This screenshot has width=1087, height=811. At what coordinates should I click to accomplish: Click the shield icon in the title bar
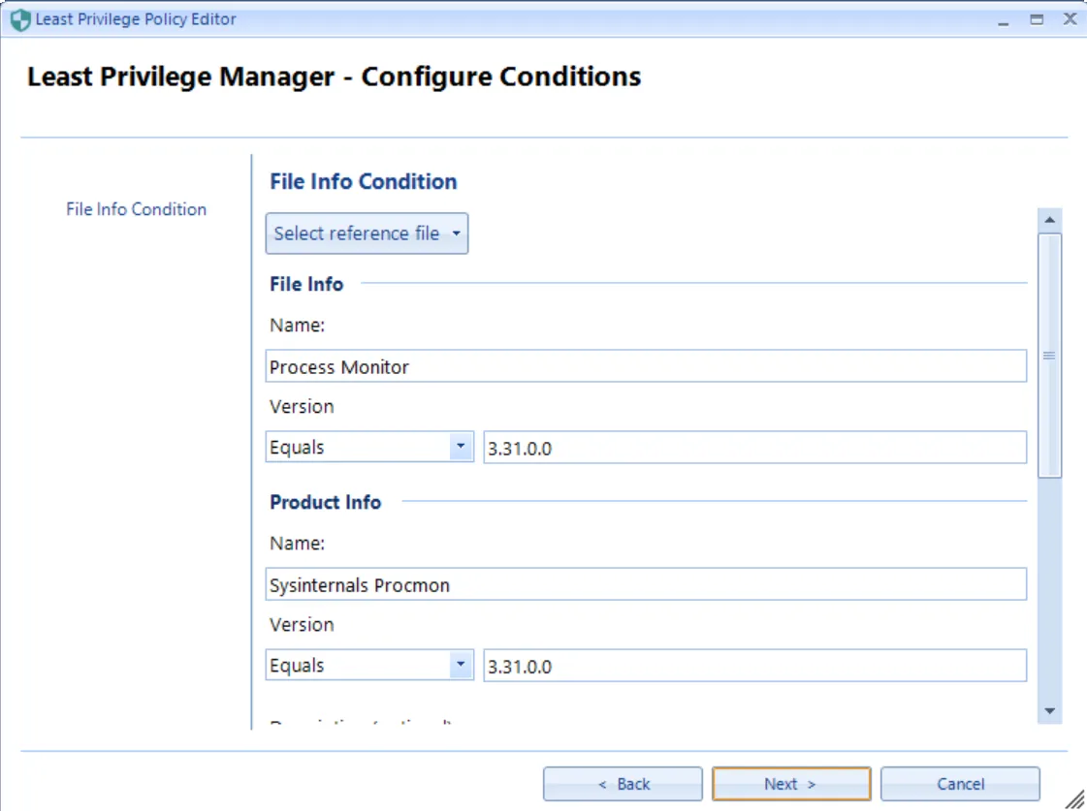tap(21, 17)
